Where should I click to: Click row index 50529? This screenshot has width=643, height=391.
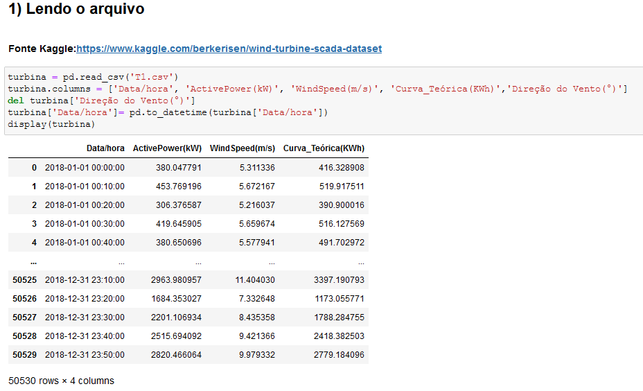25,355
